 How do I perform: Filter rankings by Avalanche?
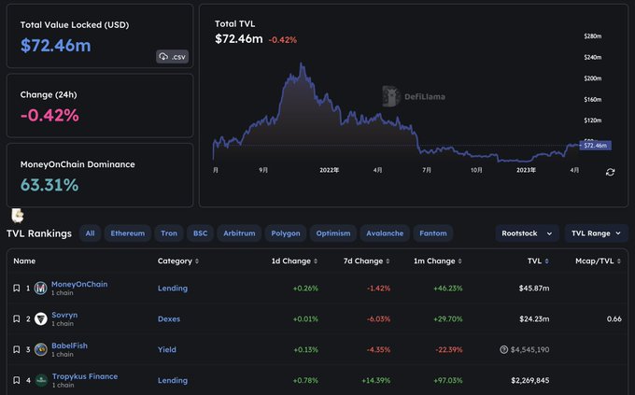coord(385,233)
